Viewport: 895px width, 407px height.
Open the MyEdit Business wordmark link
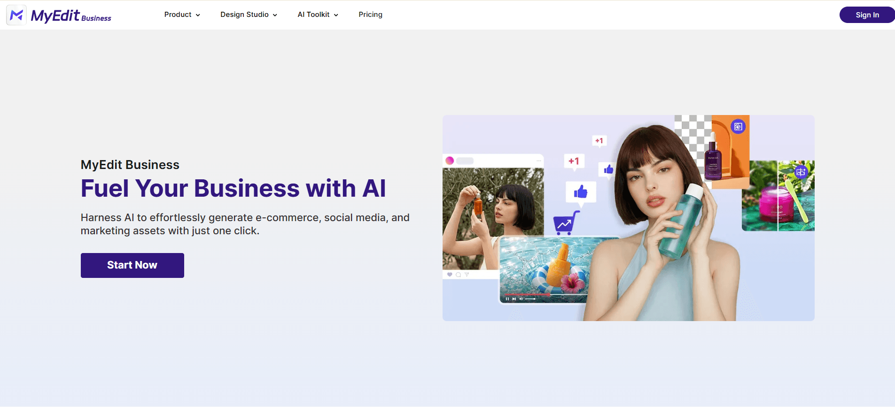[x=71, y=16]
